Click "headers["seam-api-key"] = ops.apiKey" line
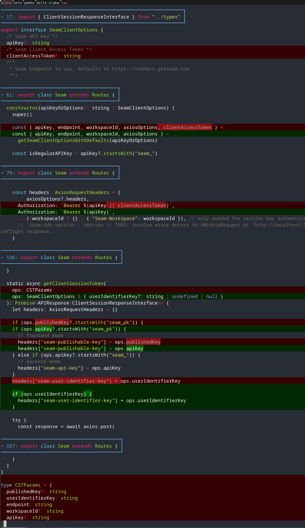Screen dimensions: 305x528 click(69, 368)
